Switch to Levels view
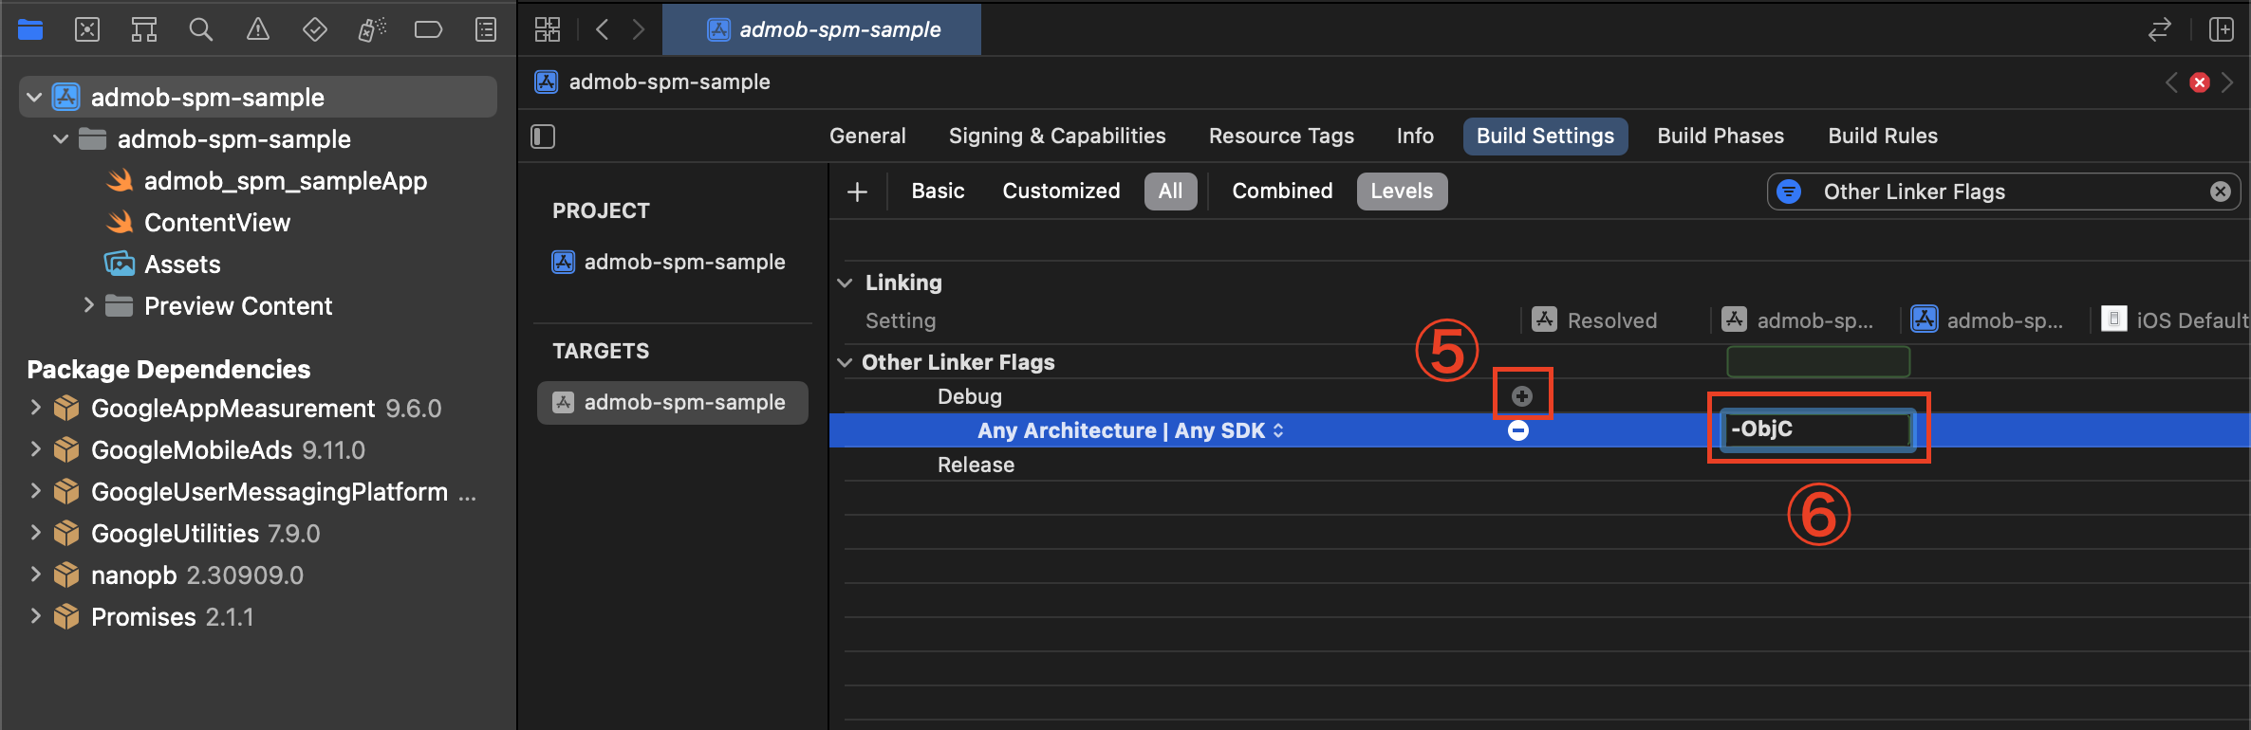 (1402, 192)
